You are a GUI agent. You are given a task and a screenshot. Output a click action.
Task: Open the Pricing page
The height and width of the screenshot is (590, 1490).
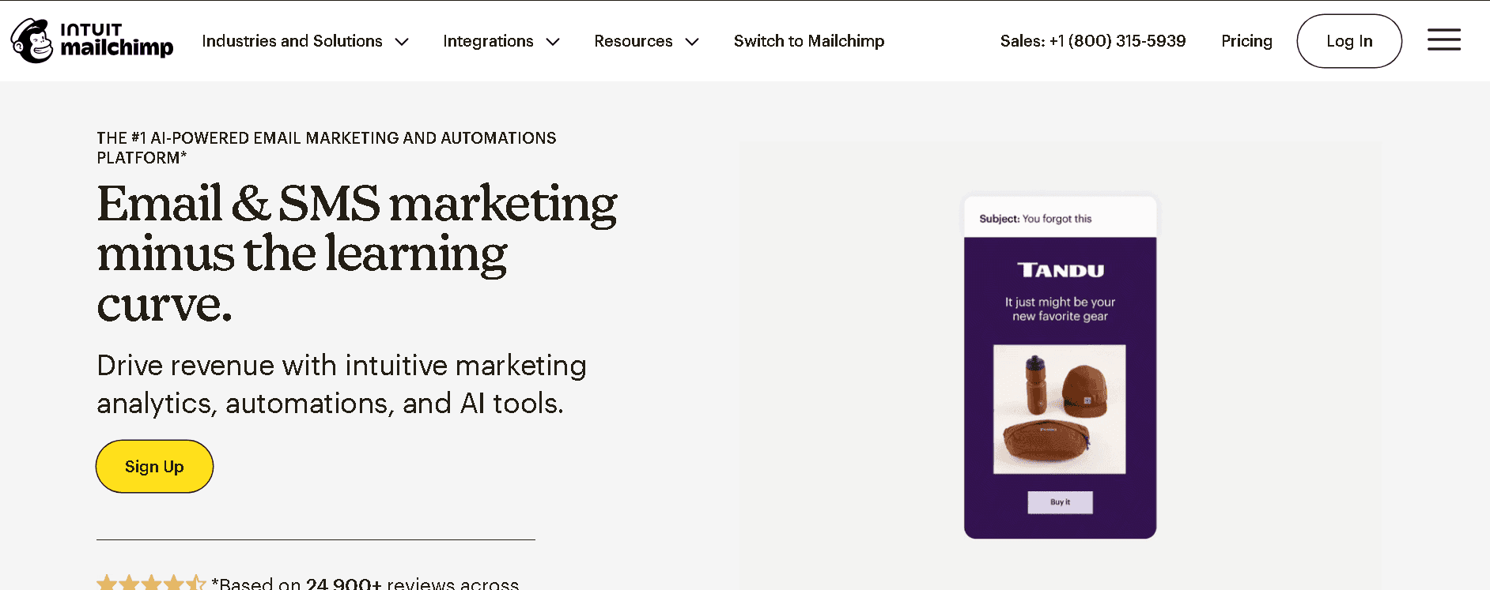coord(1246,41)
